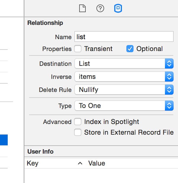Screen dimensions: 178x183
Task: Click the Name field containing list
Action: tap(124, 36)
